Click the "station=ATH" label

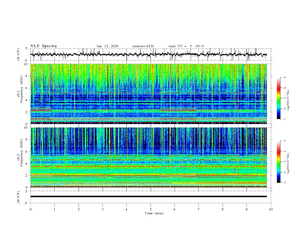[x=143, y=46]
